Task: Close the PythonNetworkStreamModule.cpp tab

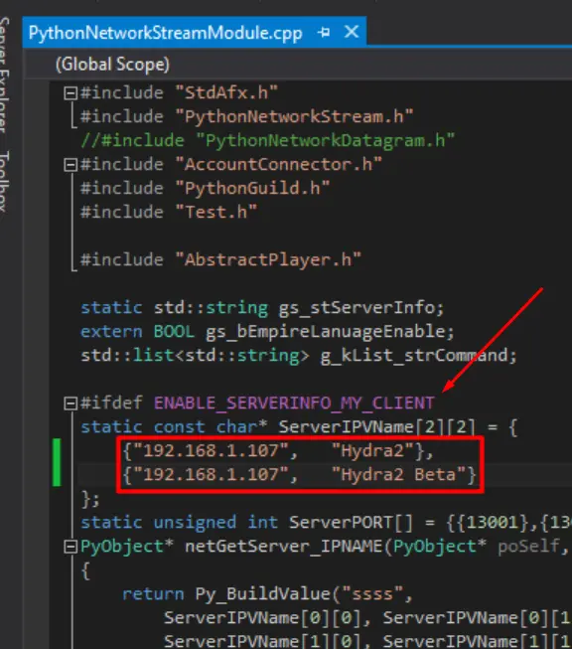Action: pos(352,32)
